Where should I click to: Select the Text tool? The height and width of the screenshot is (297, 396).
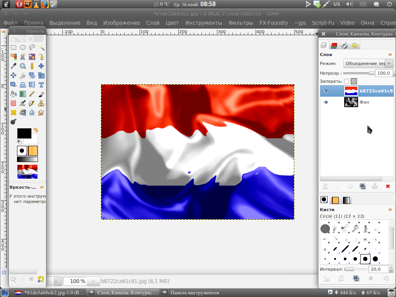pos(41,85)
